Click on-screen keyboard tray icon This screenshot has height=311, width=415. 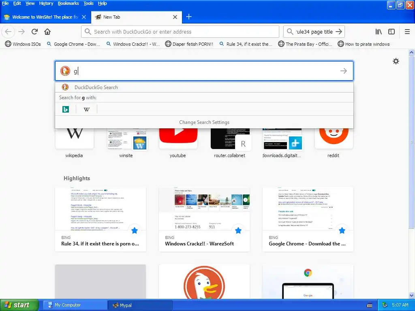[x=370, y=305]
